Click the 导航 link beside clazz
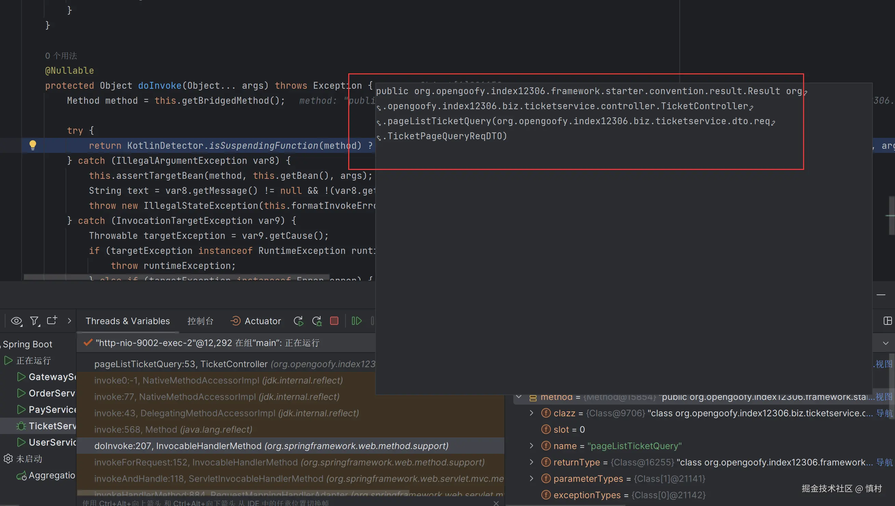Viewport: 895px width, 506px height. pyautogui.click(x=884, y=413)
